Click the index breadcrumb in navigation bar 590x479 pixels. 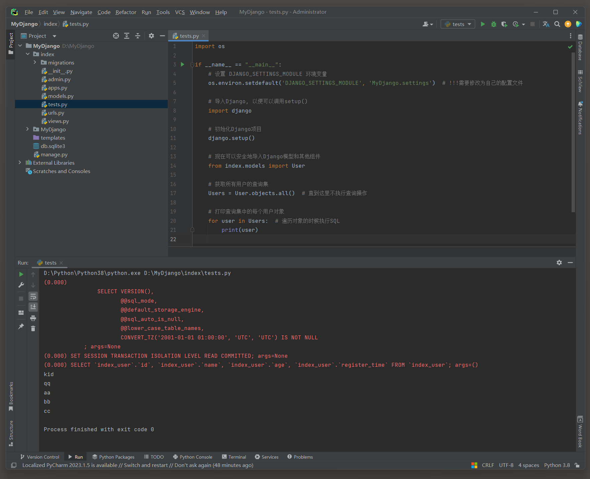click(x=50, y=24)
